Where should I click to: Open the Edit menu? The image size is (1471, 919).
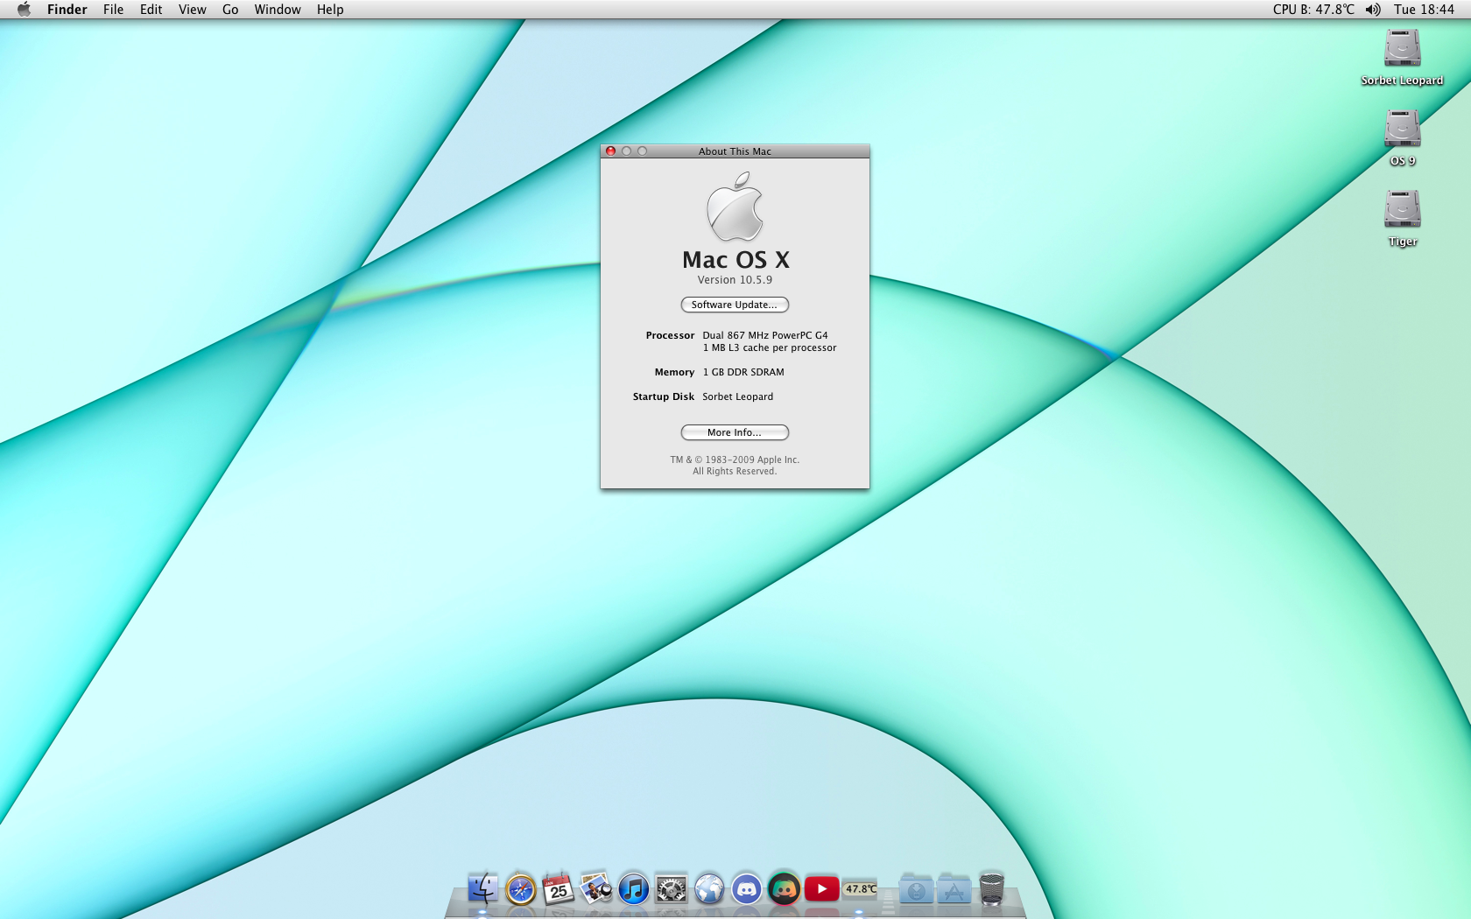tap(151, 10)
